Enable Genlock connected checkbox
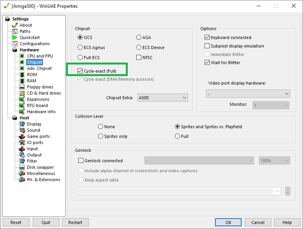 (x=81, y=161)
